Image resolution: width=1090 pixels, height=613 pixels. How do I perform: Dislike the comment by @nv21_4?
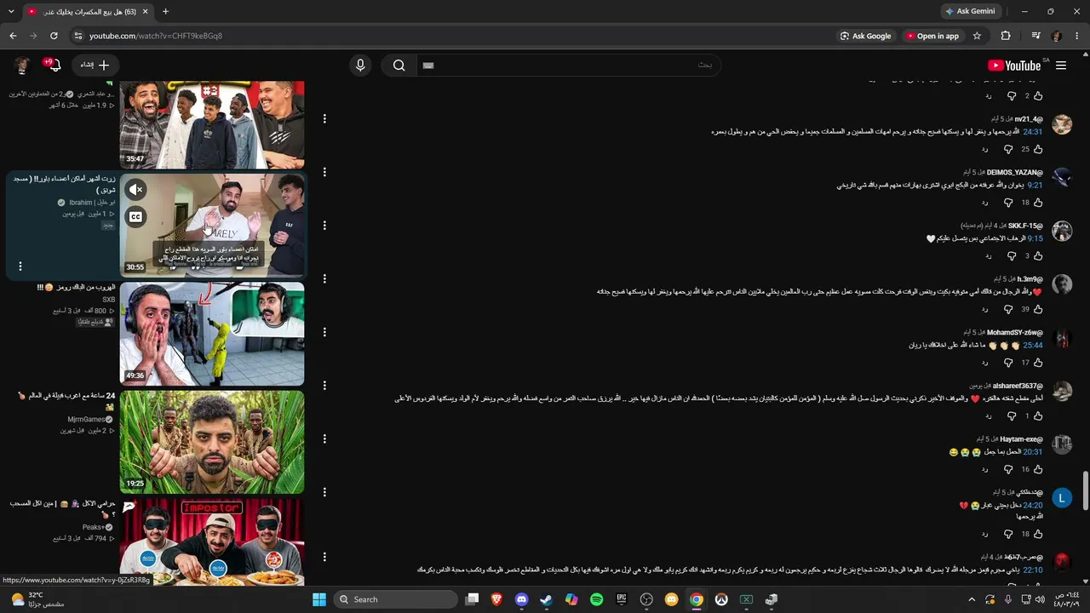tap(1009, 149)
